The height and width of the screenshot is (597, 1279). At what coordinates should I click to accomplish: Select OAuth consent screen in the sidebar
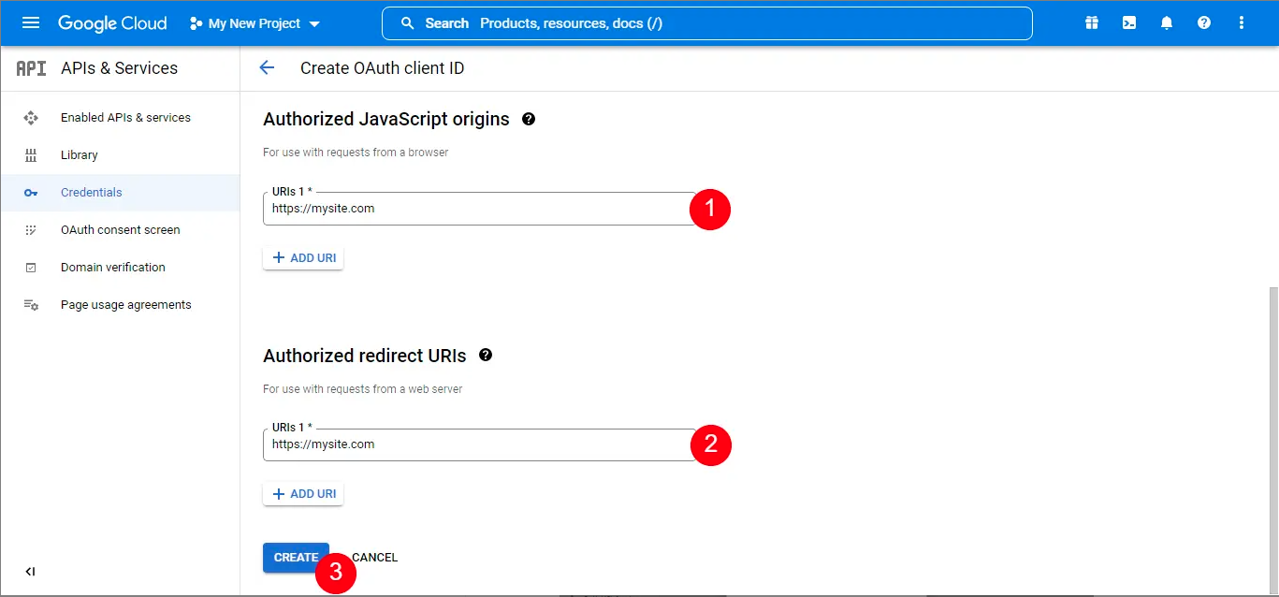pos(120,229)
